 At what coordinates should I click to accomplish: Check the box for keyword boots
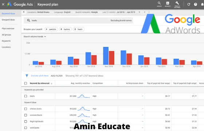(x=25, y=96)
